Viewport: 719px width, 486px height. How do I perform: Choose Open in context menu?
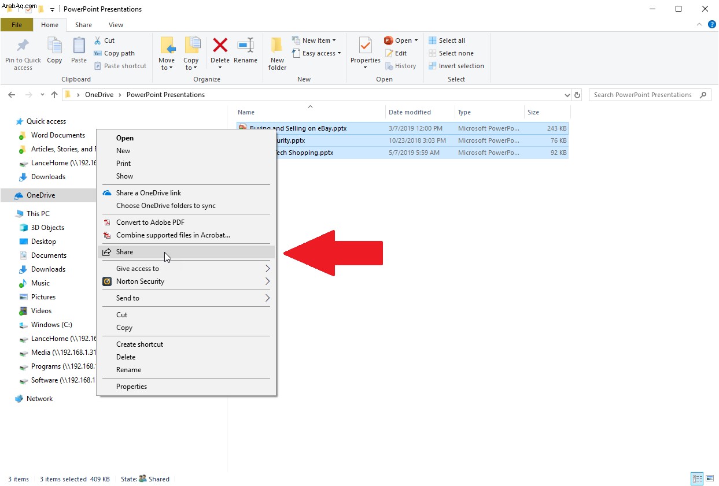(186, 138)
